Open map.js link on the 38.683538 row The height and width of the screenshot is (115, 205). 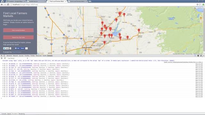point(199,64)
